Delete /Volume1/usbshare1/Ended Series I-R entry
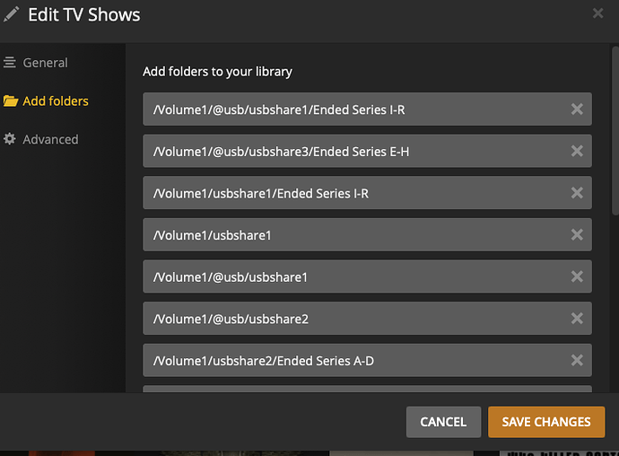 (x=577, y=193)
